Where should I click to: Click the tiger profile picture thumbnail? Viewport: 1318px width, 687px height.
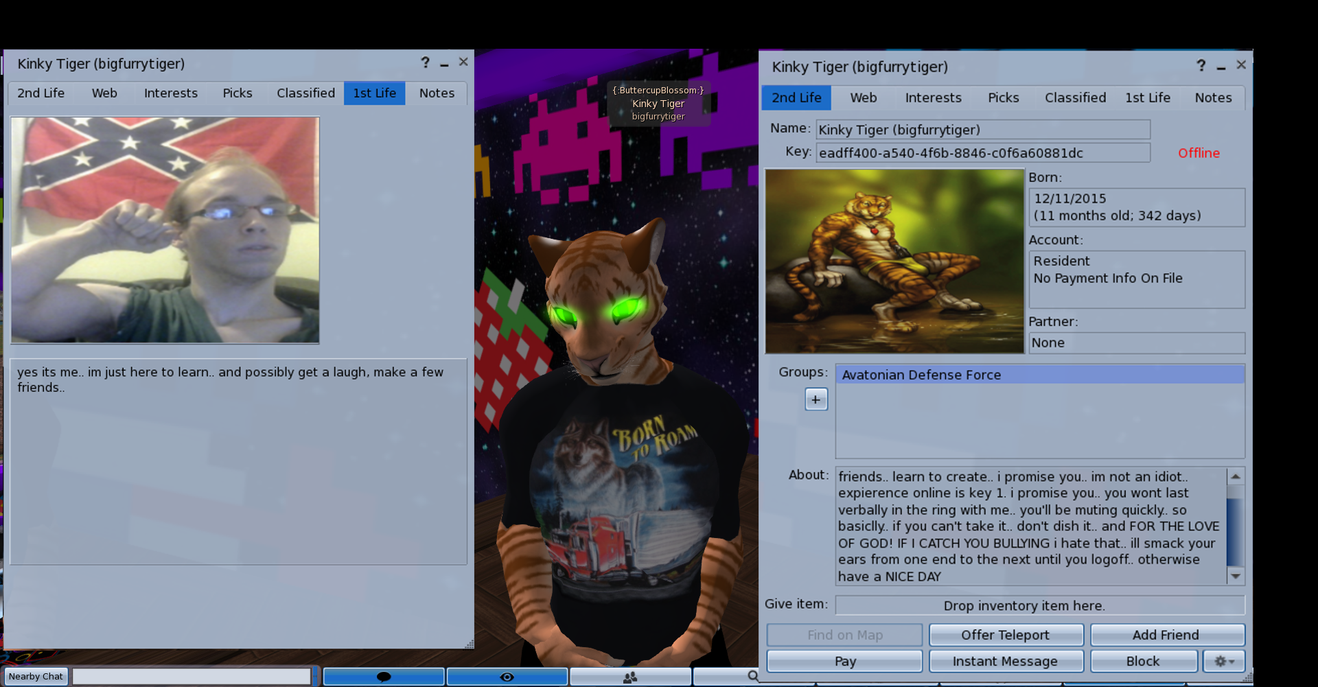(x=894, y=261)
